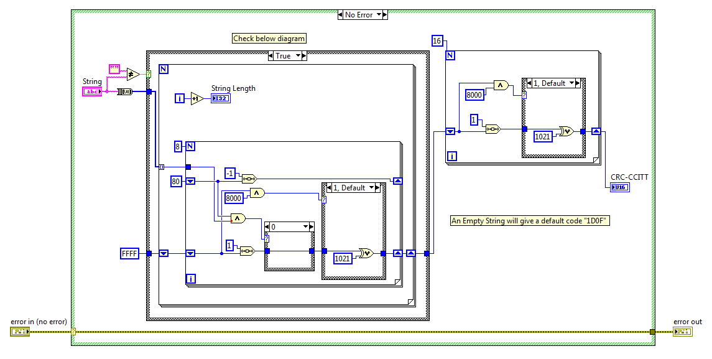Click the empty string constant
Screen dimensions: 712x359
[114, 69]
